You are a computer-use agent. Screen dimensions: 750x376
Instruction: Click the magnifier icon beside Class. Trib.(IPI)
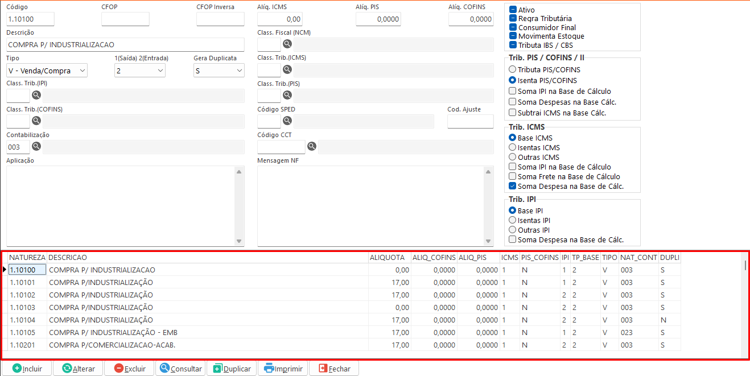coord(36,95)
